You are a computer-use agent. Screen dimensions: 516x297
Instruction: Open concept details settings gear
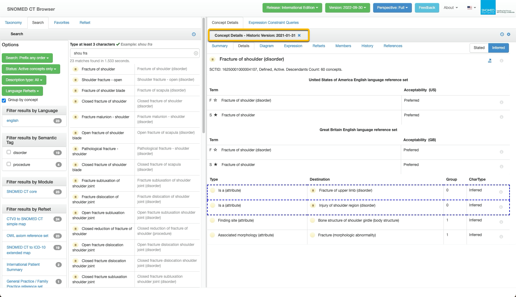(509, 34)
